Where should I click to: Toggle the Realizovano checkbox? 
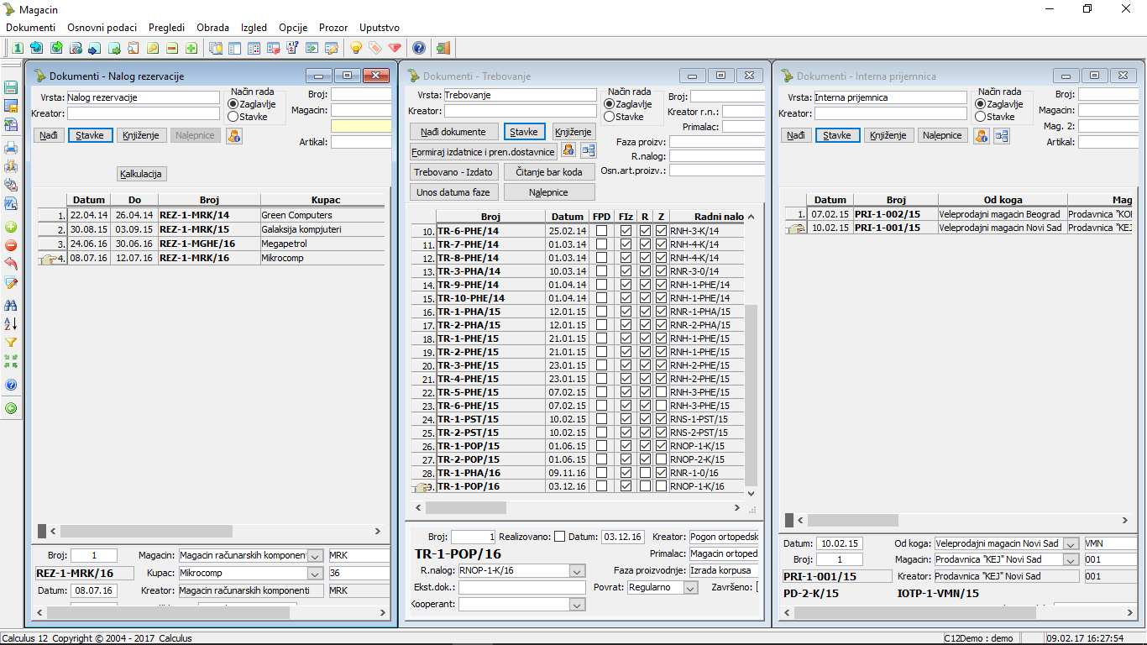[x=559, y=537]
